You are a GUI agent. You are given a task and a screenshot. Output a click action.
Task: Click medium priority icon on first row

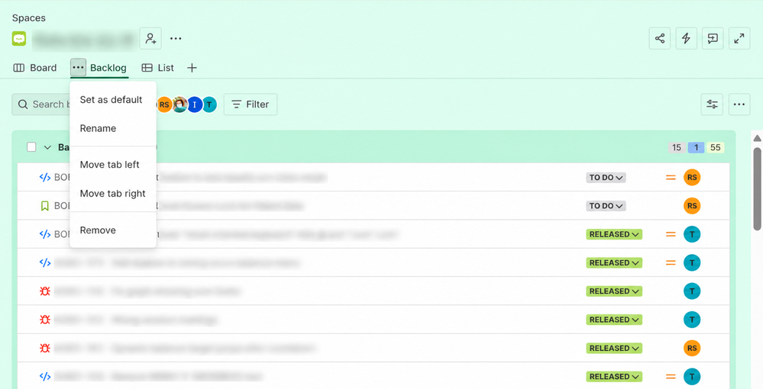671,178
